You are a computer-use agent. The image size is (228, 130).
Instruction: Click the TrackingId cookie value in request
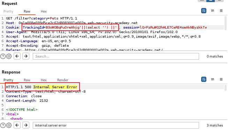(x=82, y=27)
